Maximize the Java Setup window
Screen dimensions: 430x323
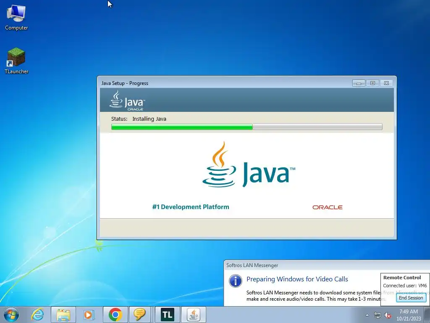[x=372, y=83]
